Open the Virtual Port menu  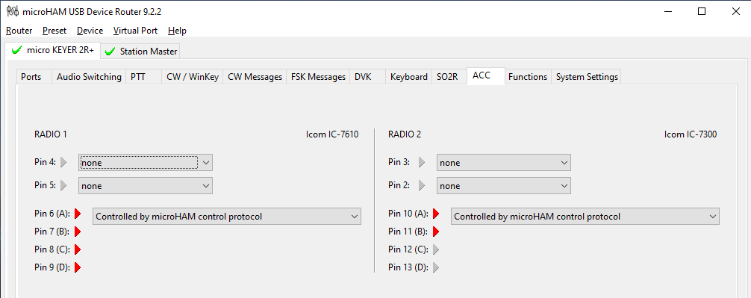(135, 30)
